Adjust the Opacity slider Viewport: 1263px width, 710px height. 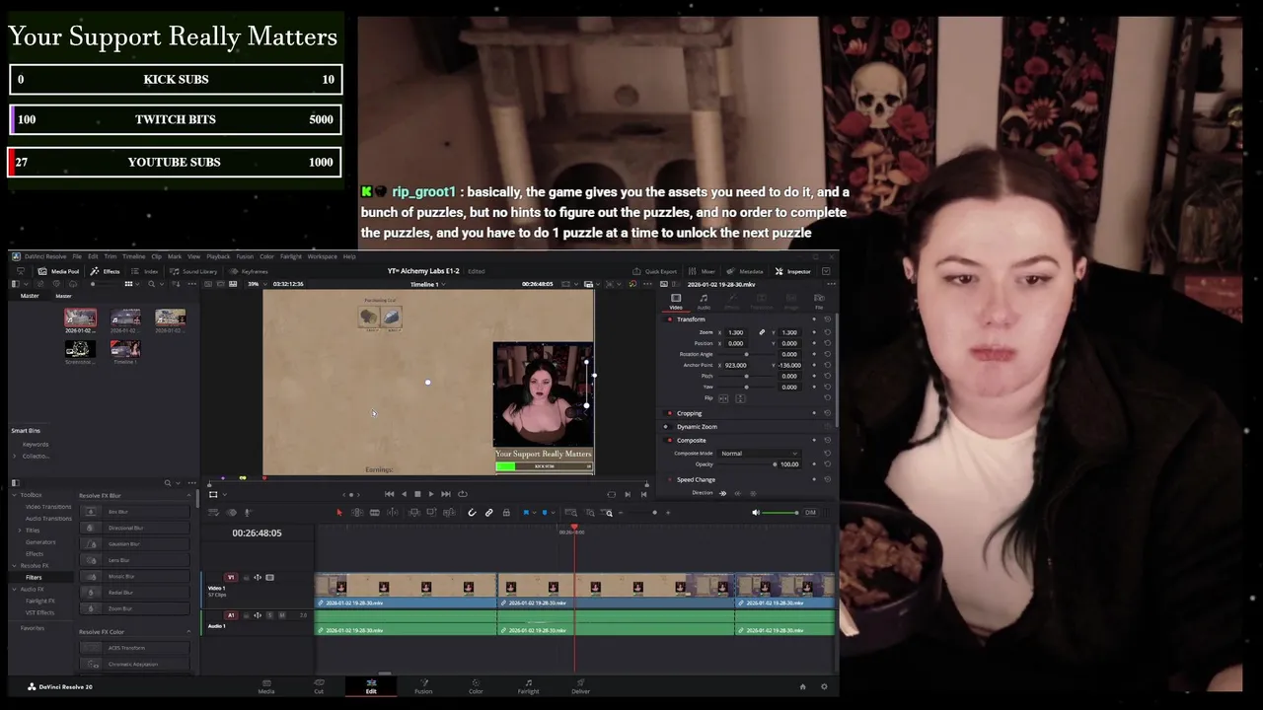[746, 463]
